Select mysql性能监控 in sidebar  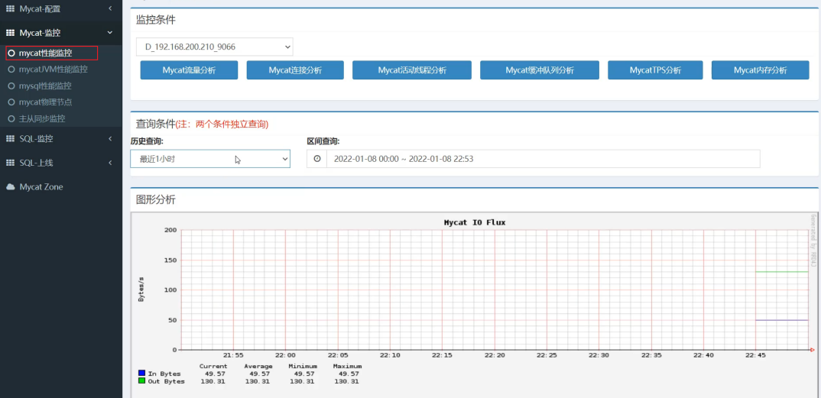(45, 86)
